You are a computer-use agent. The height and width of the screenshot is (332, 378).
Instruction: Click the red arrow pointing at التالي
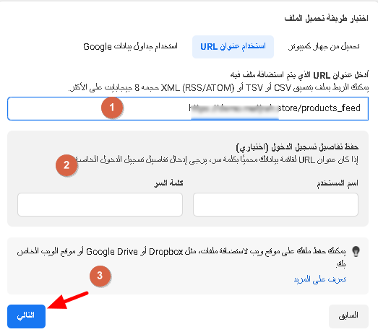coord(68,300)
